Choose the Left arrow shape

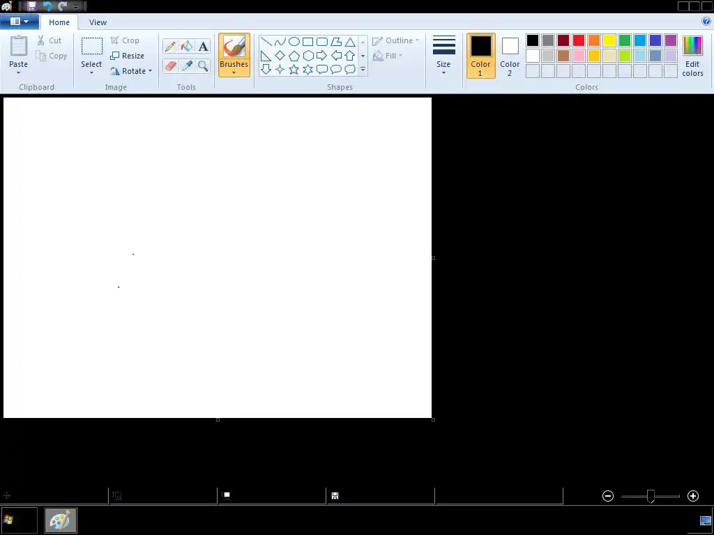click(336, 56)
